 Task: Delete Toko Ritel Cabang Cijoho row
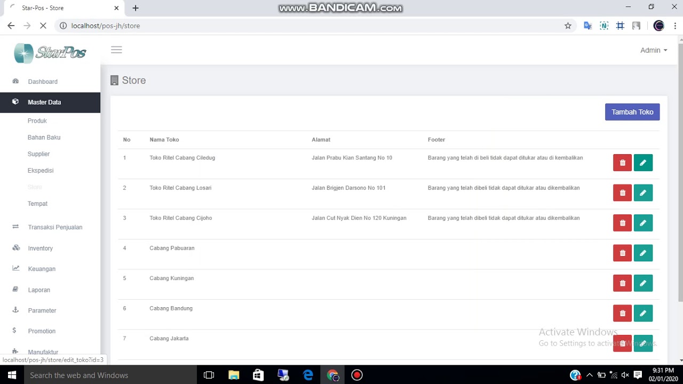[622, 223]
